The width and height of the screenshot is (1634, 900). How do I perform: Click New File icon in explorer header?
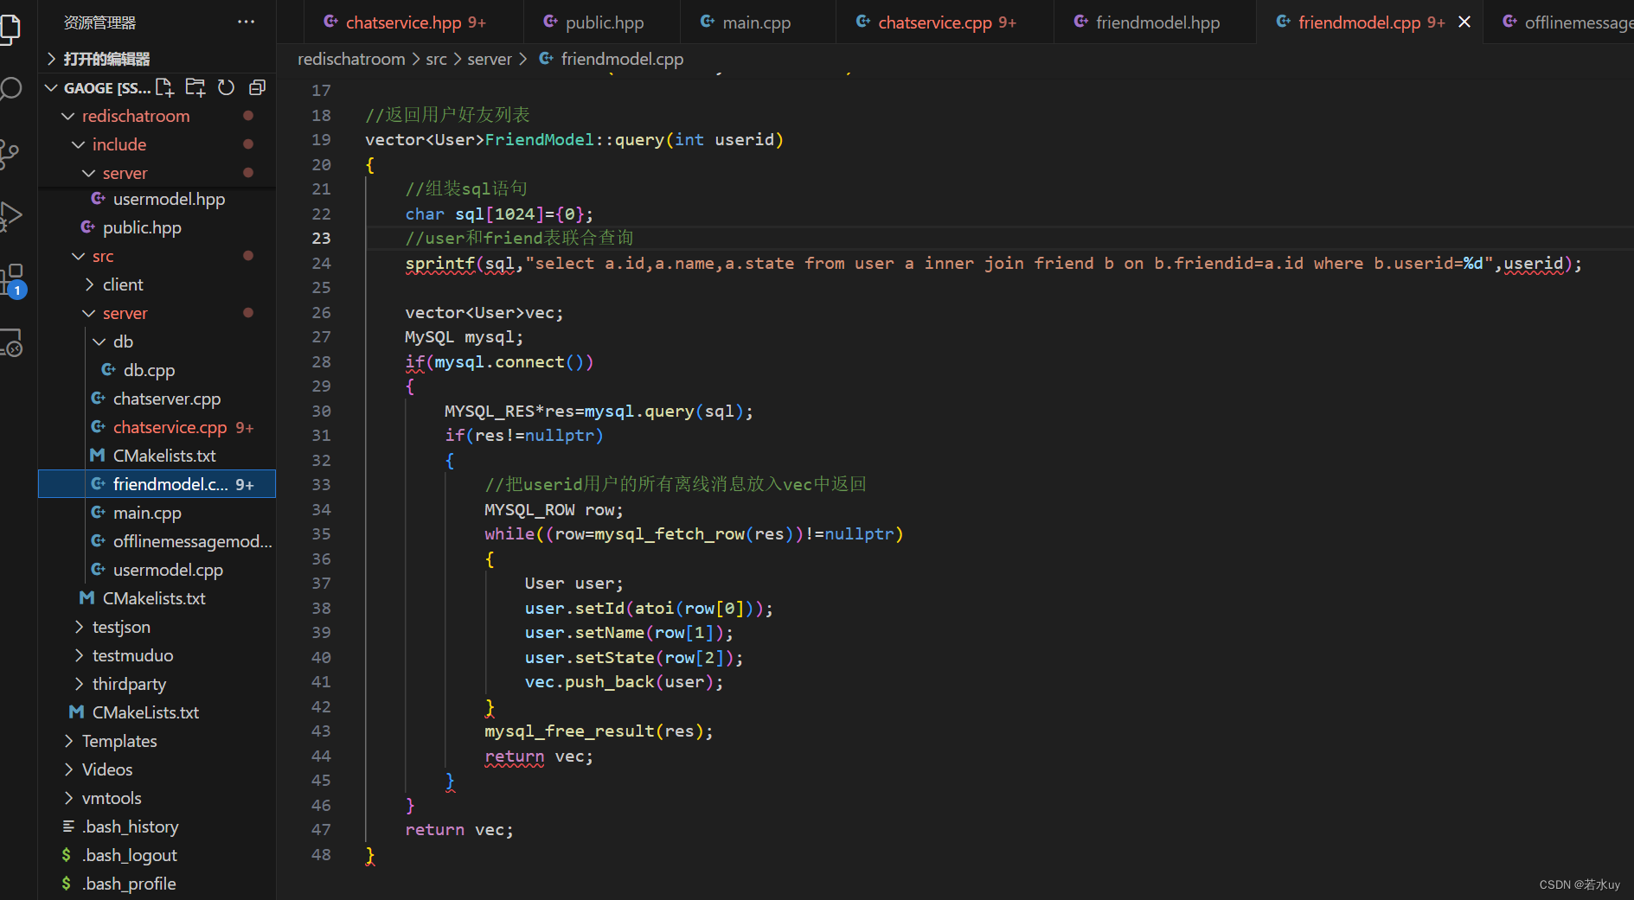point(164,87)
